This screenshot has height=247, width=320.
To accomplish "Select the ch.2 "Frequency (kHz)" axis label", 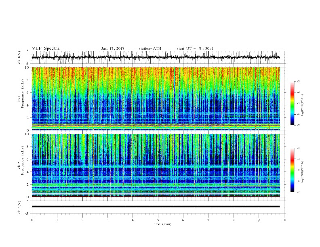I will (23, 161).
